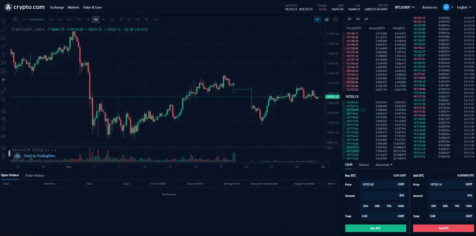This screenshot has width=476, height=236.
Task: Expand the BTC/USDT pair selector
Action: coord(405,7)
